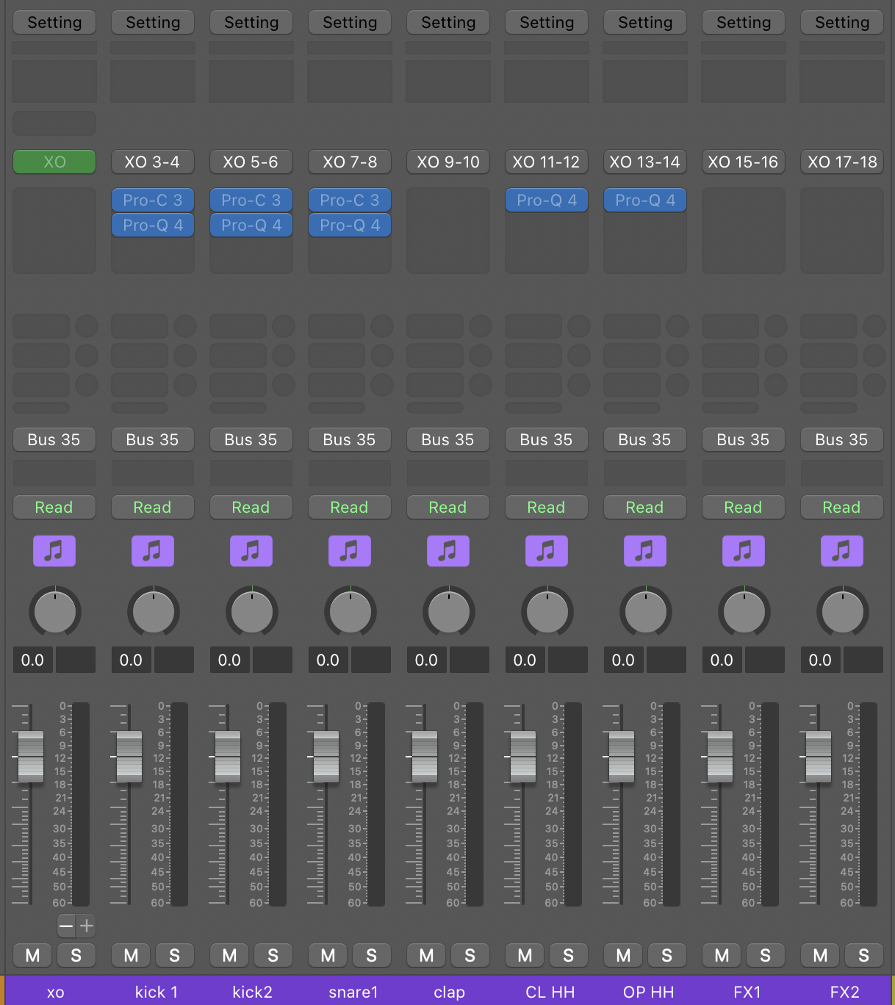This screenshot has width=895, height=1005.
Task: Open automation Read menu on clap
Action: tap(448, 507)
